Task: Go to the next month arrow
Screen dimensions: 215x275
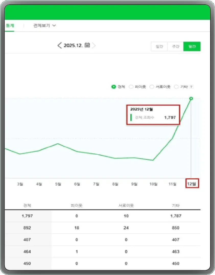Action: [x=94, y=45]
